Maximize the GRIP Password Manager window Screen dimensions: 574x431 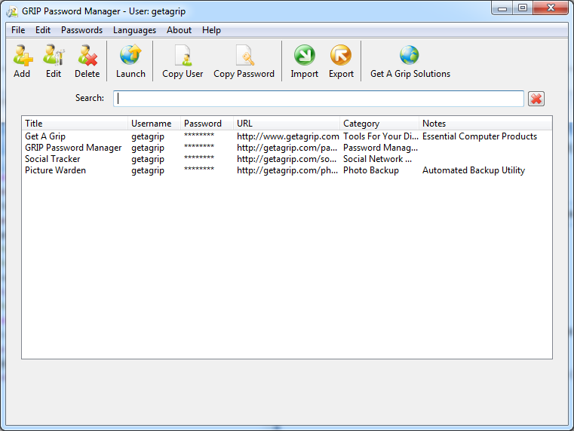(523, 8)
